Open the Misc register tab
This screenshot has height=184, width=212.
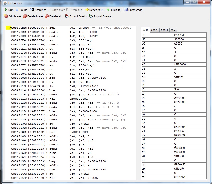pyautogui.click(x=173, y=30)
